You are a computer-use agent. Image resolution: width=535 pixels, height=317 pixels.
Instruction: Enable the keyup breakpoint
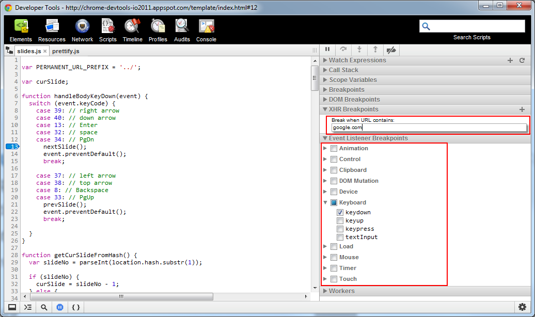tap(340, 221)
